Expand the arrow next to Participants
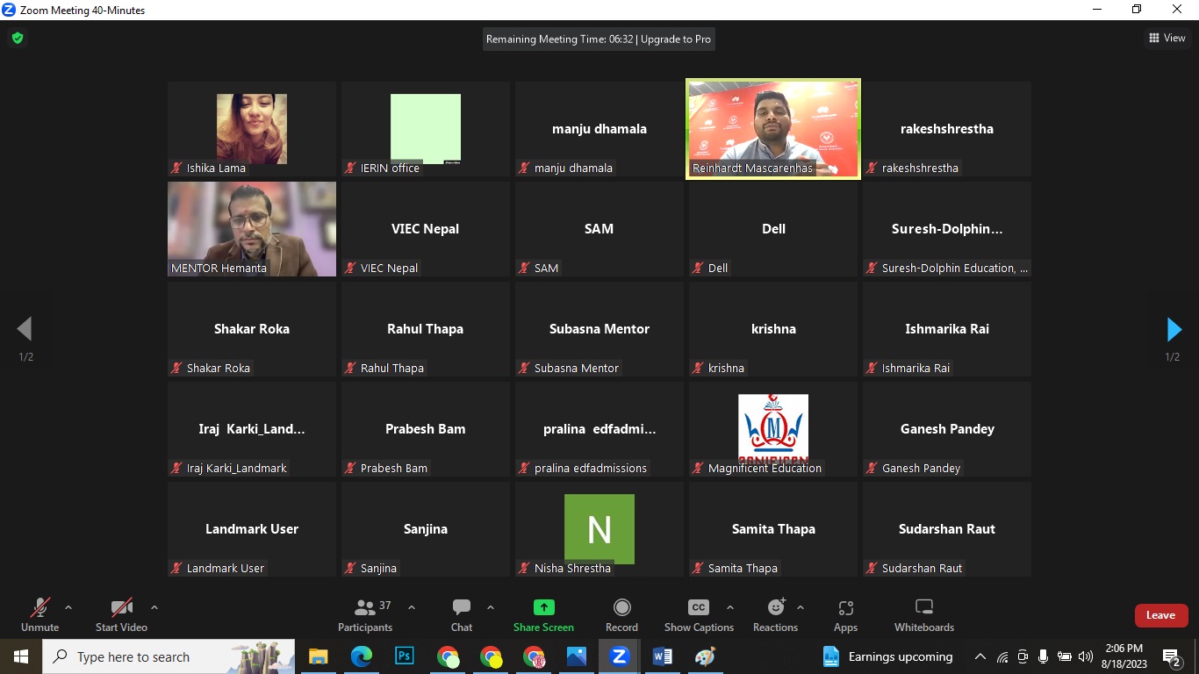The image size is (1199, 674). [x=412, y=607]
